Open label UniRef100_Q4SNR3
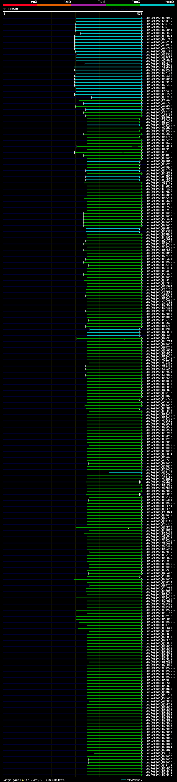Screen dimensions: 177x782 coord(159,390)
